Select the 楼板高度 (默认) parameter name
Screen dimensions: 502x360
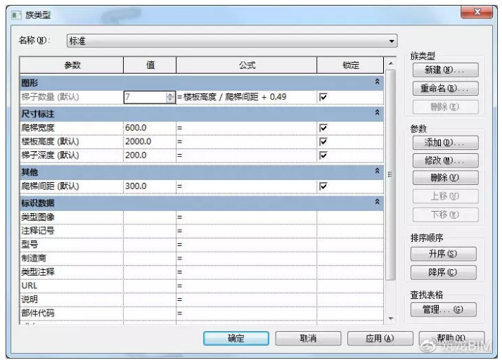pos(50,141)
